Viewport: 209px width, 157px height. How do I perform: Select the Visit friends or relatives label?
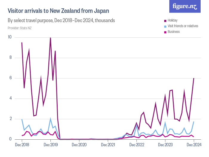point(182,26)
